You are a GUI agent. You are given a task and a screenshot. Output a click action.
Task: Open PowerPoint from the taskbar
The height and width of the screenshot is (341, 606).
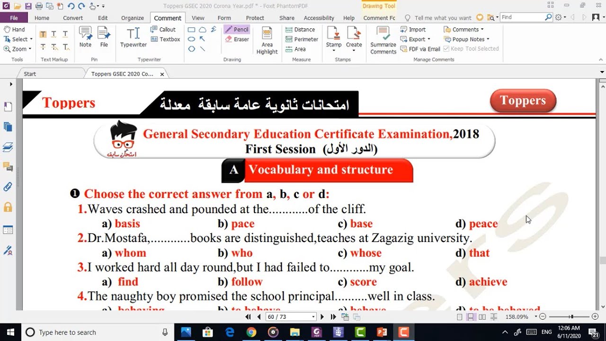click(x=382, y=332)
